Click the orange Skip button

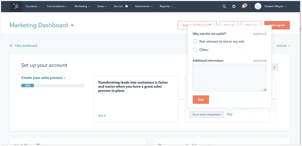point(201,100)
